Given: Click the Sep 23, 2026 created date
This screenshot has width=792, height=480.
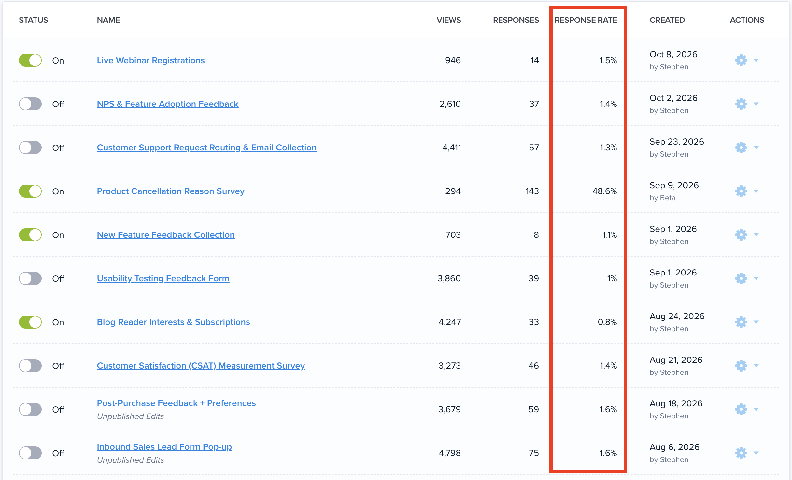Looking at the screenshot, I should pos(677,142).
